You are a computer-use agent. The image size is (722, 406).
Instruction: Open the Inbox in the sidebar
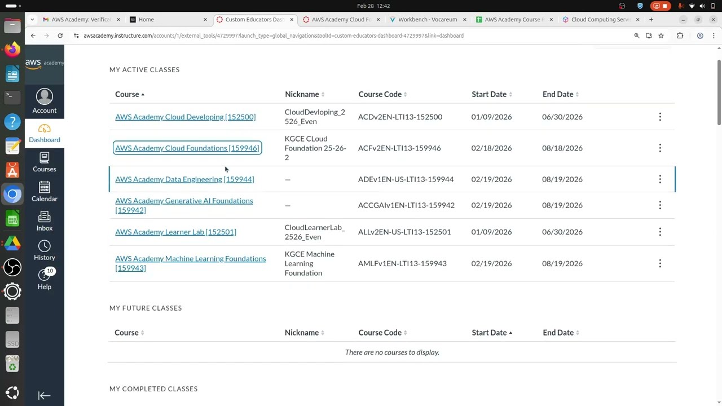[44, 221]
